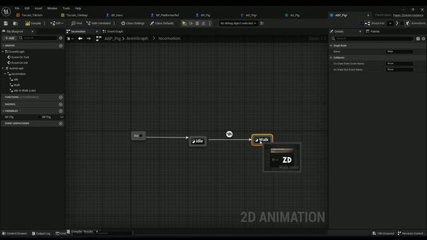Switch to the AS_Pig tab

tap(292, 15)
